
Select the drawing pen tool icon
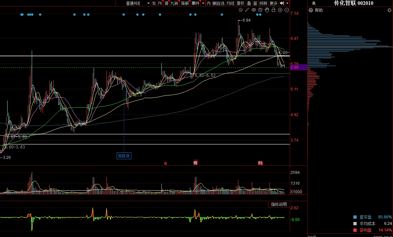(x=247, y=10)
